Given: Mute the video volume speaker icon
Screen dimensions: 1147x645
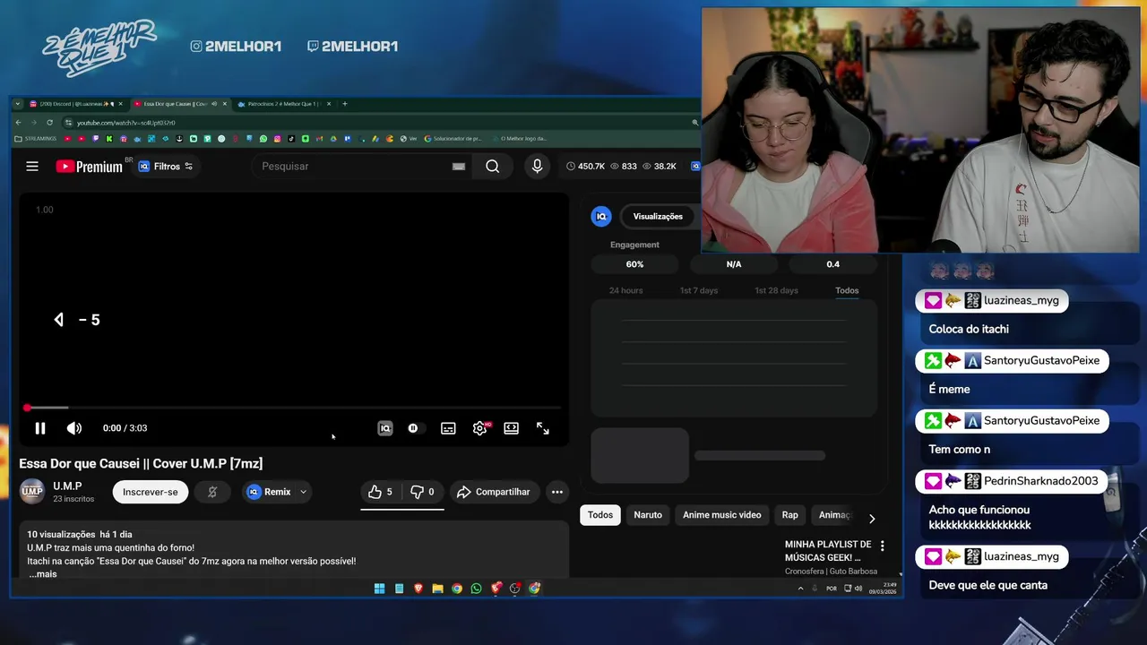Looking at the screenshot, I should coord(74,428).
